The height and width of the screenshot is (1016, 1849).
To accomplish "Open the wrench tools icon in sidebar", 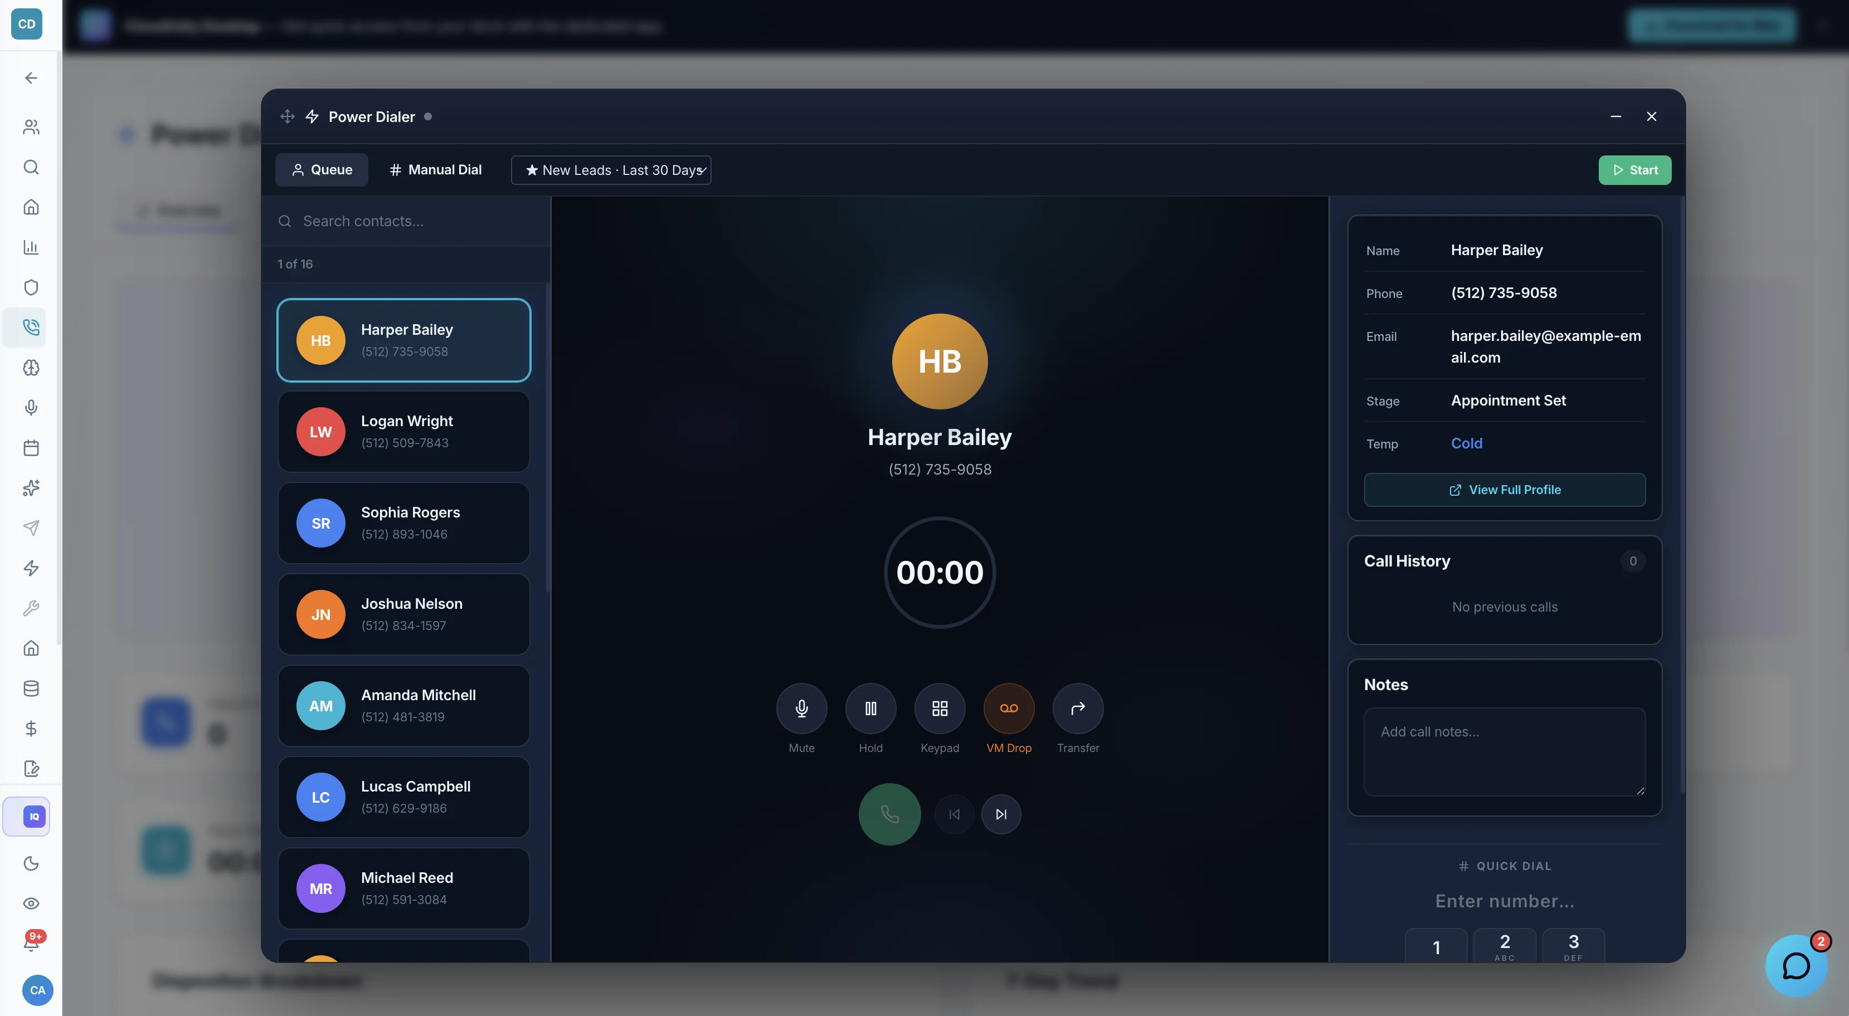I will [x=31, y=608].
